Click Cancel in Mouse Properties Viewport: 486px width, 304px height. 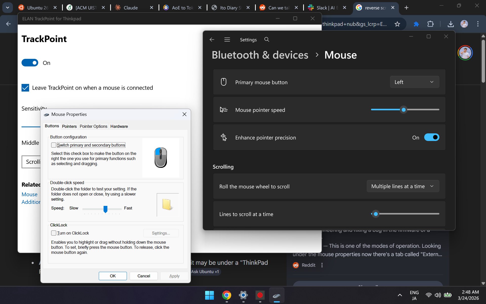(x=144, y=276)
